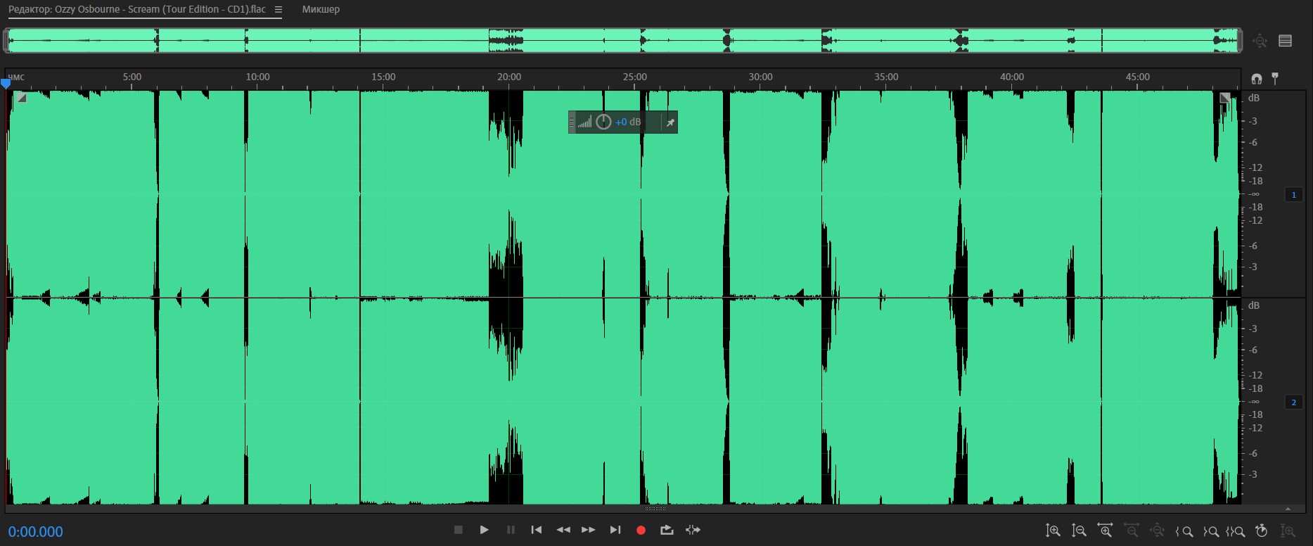Click the Rewind button
The width and height of the screenshot is (1313, 546).
coord(563,530)
